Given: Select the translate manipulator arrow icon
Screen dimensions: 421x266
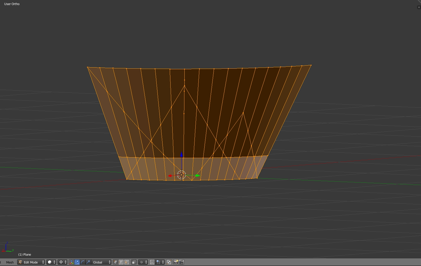Looking at the screenshot, I should point(77,262).
